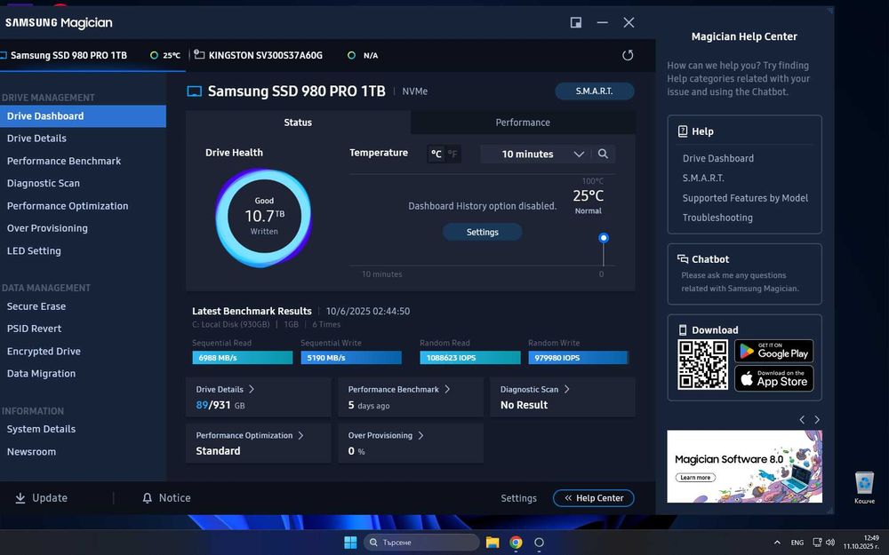This screenshot has width=889, height=555.
Task: Open Google Chrome from taskbar
Action: (516, 543)
